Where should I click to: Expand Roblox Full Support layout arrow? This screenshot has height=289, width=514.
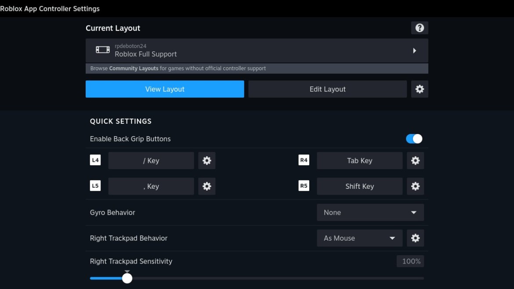414,51
